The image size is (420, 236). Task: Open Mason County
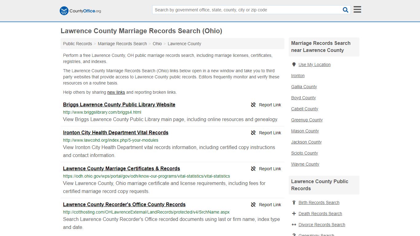click(x=305, y=131)
